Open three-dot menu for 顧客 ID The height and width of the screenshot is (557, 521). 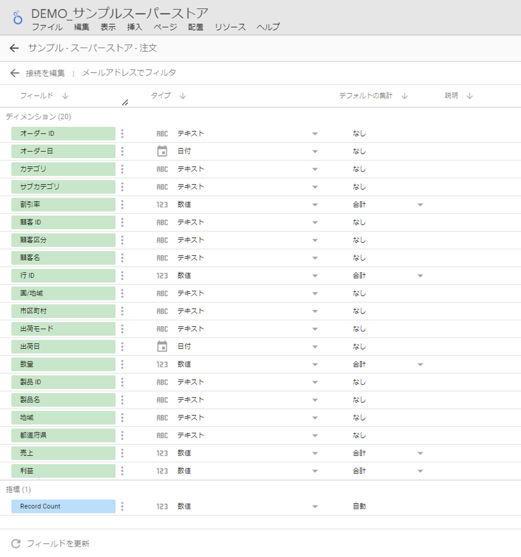click(122, 222)
